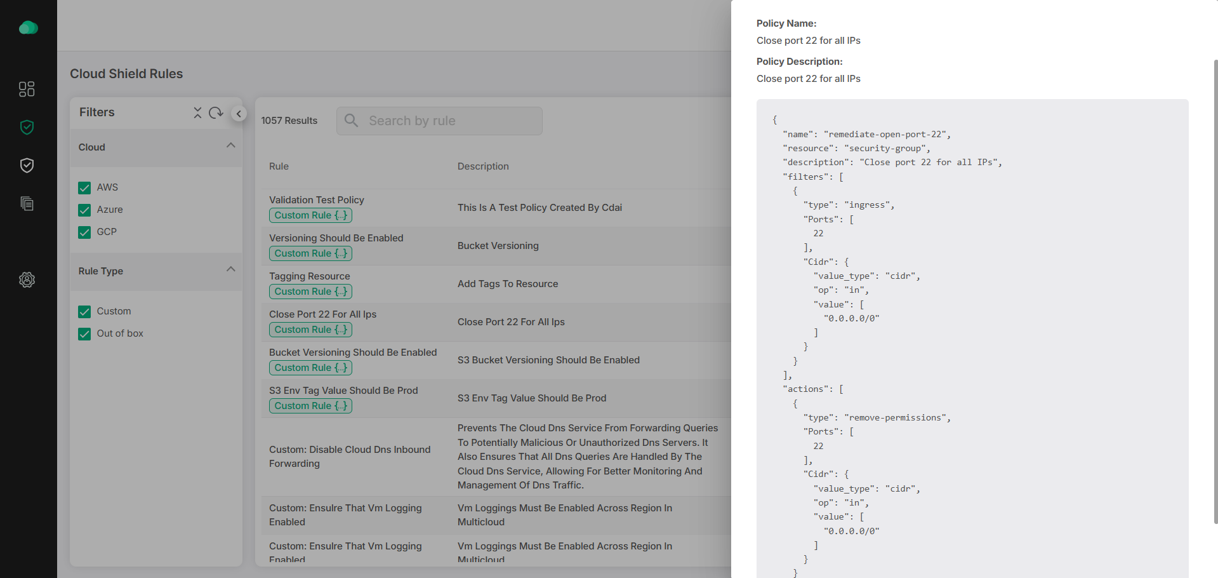Toggle the Azure cloud checkbox
1218x578 pixels.
[x=84, y=210]
